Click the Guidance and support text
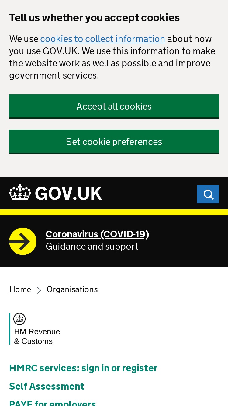Viewport: 228px width, 406px height. tap(92, 246)
